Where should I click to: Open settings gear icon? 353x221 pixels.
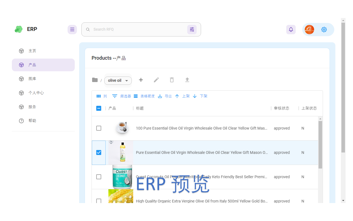[324, 30]
